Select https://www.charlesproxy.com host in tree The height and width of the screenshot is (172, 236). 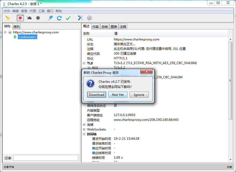click(x=36, y=32)
